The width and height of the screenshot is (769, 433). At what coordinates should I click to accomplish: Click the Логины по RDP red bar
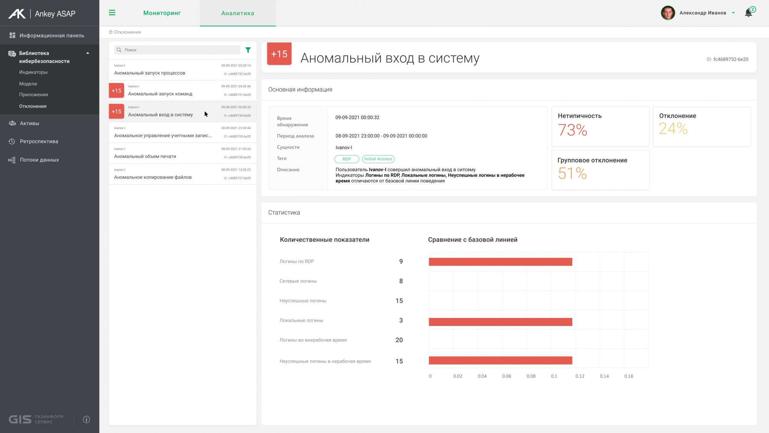[500, 262]
